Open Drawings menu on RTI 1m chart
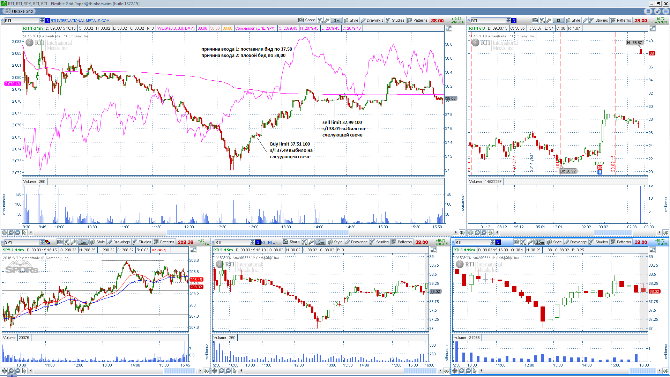Screen dimensions: 670x377 [372, 20]
